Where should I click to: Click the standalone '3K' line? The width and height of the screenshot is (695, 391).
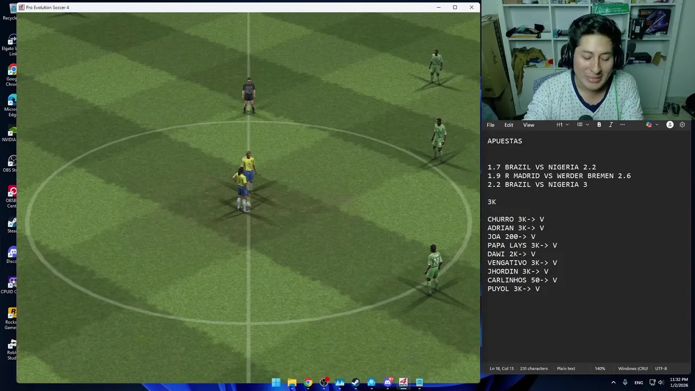click(492, 202)
